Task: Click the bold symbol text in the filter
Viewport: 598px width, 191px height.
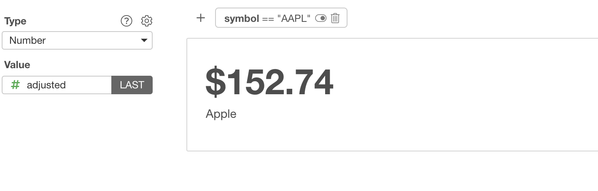Action: tap(242, 19)
